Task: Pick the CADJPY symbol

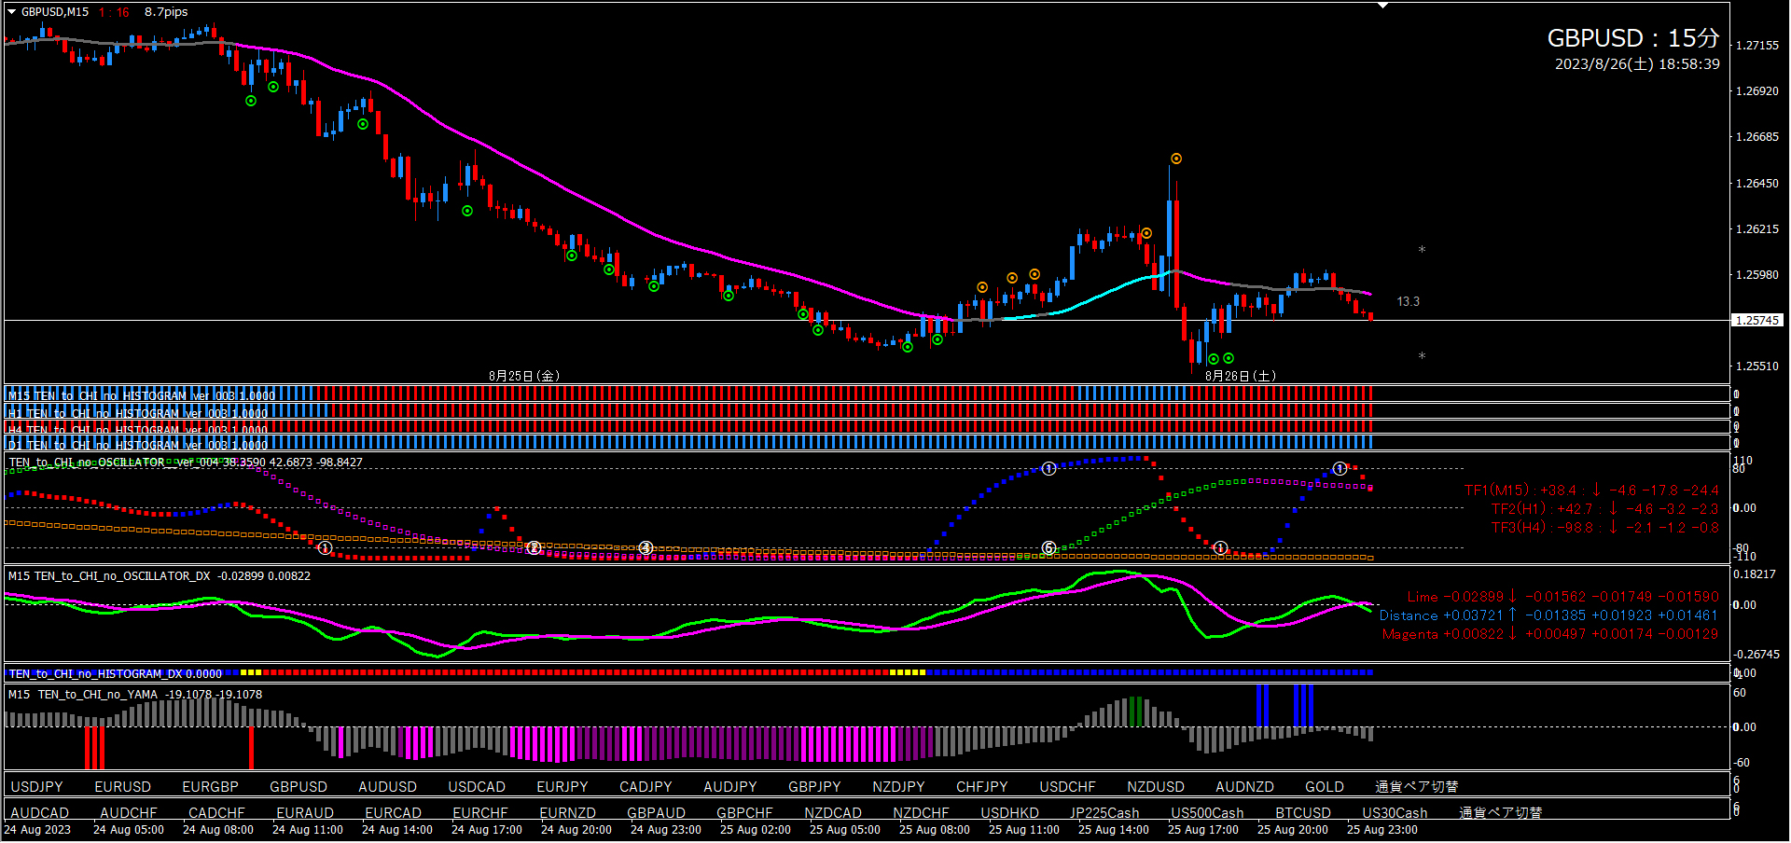Action: tap(646, 787)
